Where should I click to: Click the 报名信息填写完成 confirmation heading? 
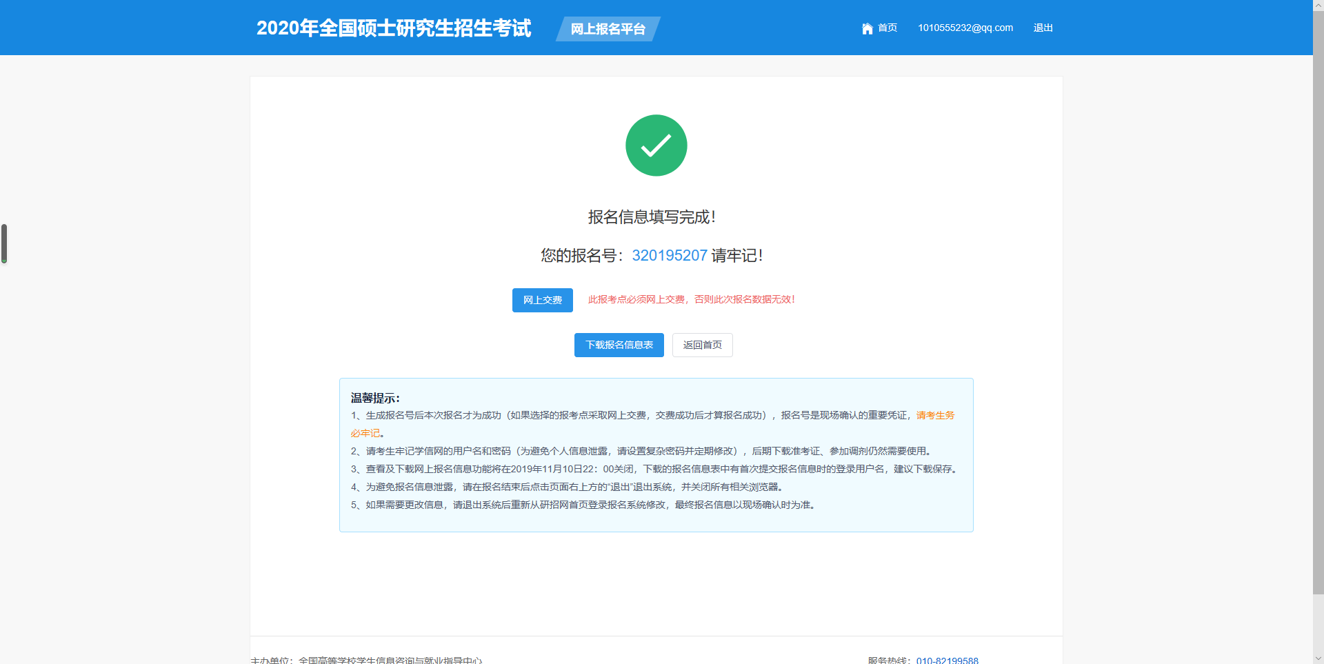coord(652,217)
